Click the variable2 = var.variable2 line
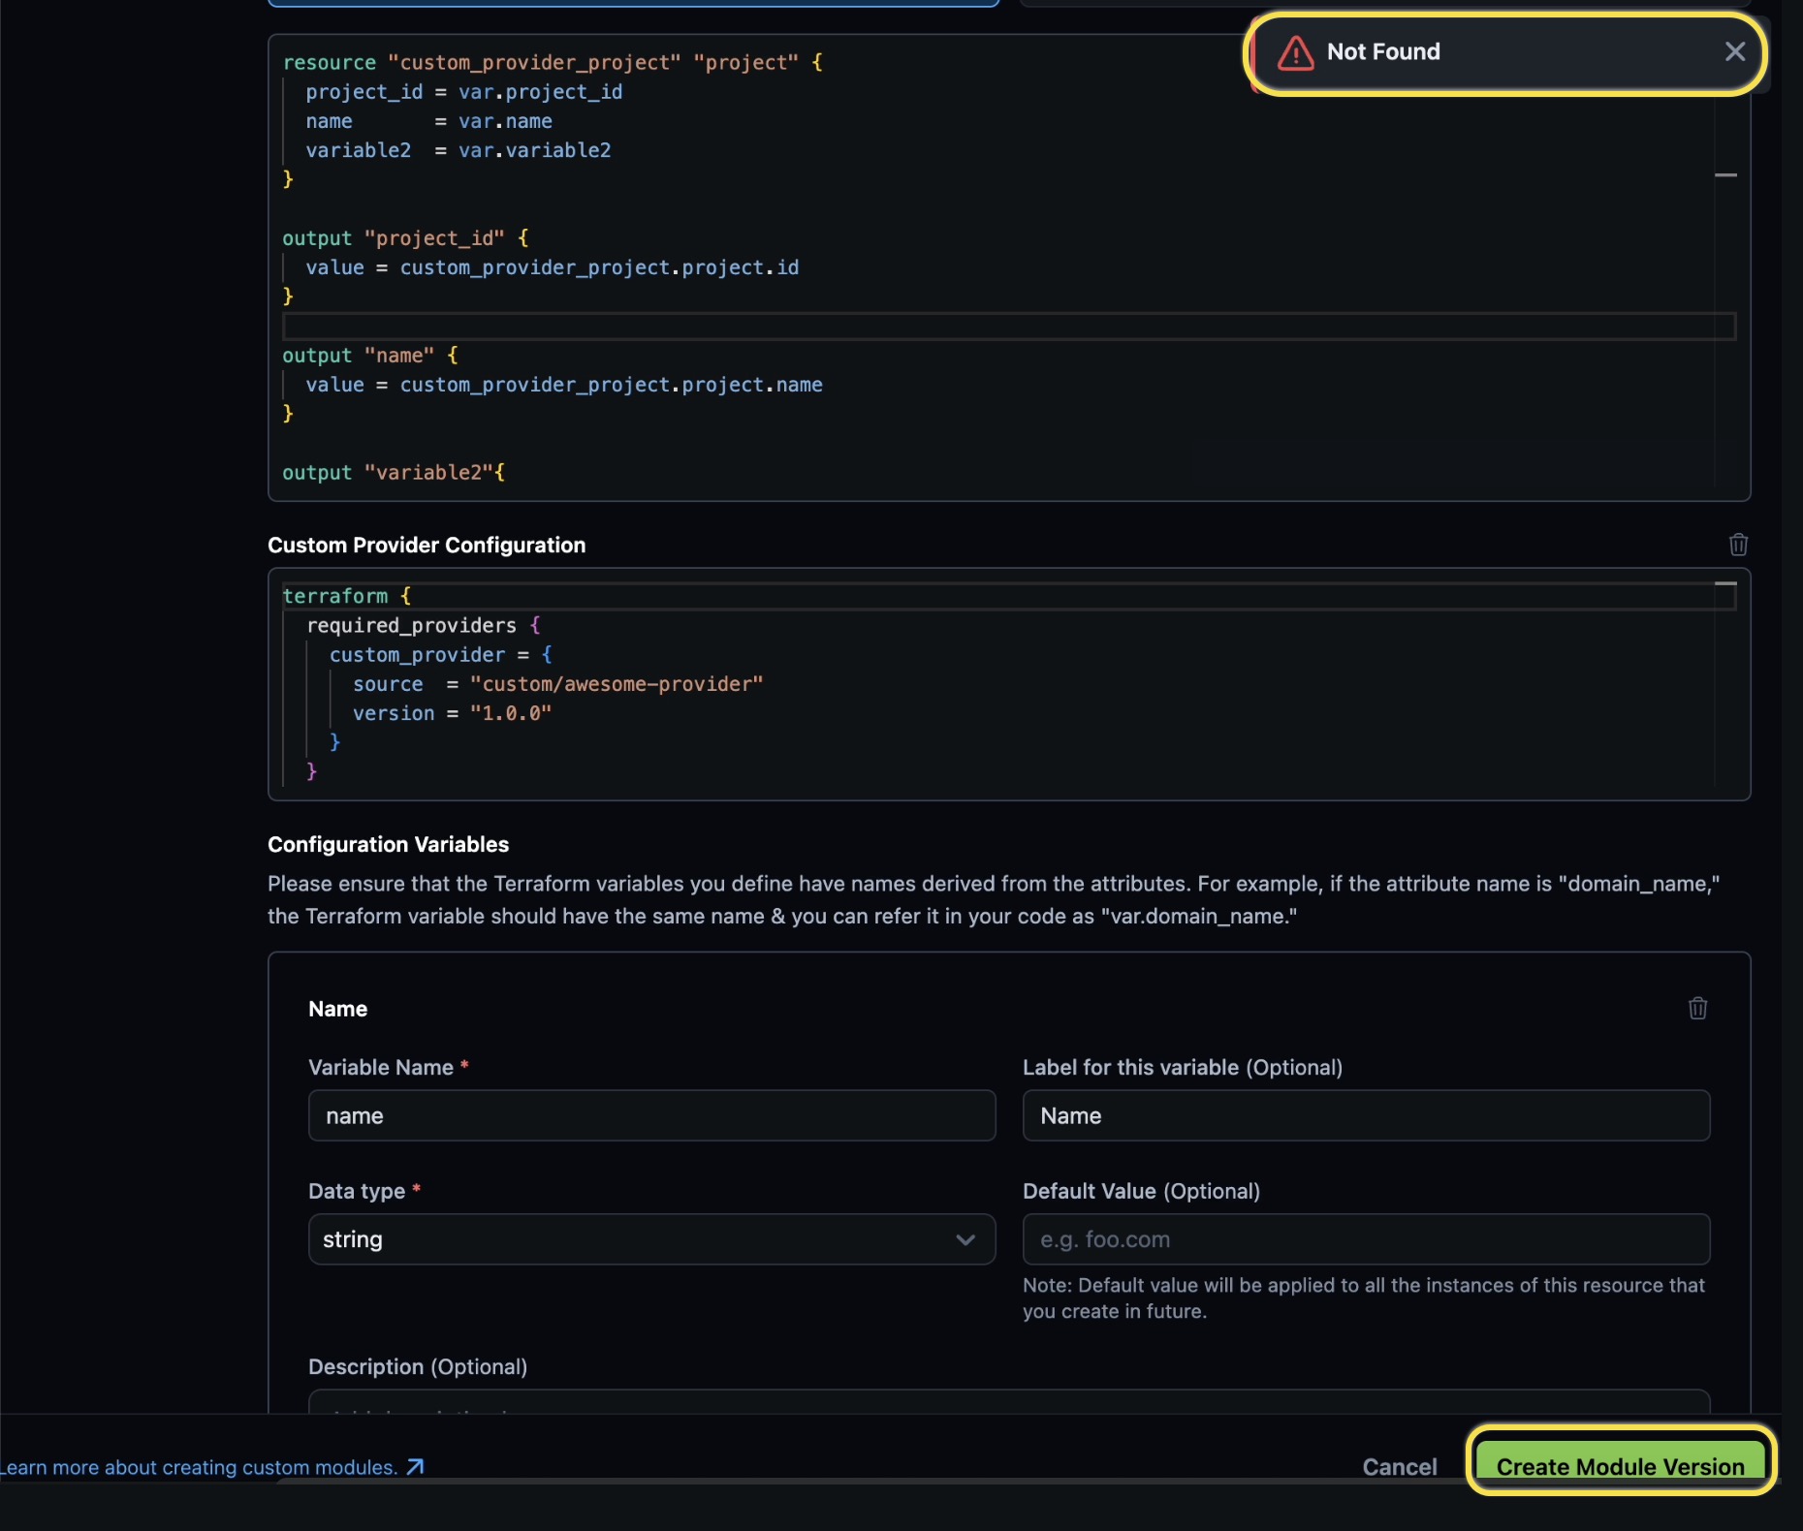The width and height of the screenshot is (1803, 1531). point(459,150)
